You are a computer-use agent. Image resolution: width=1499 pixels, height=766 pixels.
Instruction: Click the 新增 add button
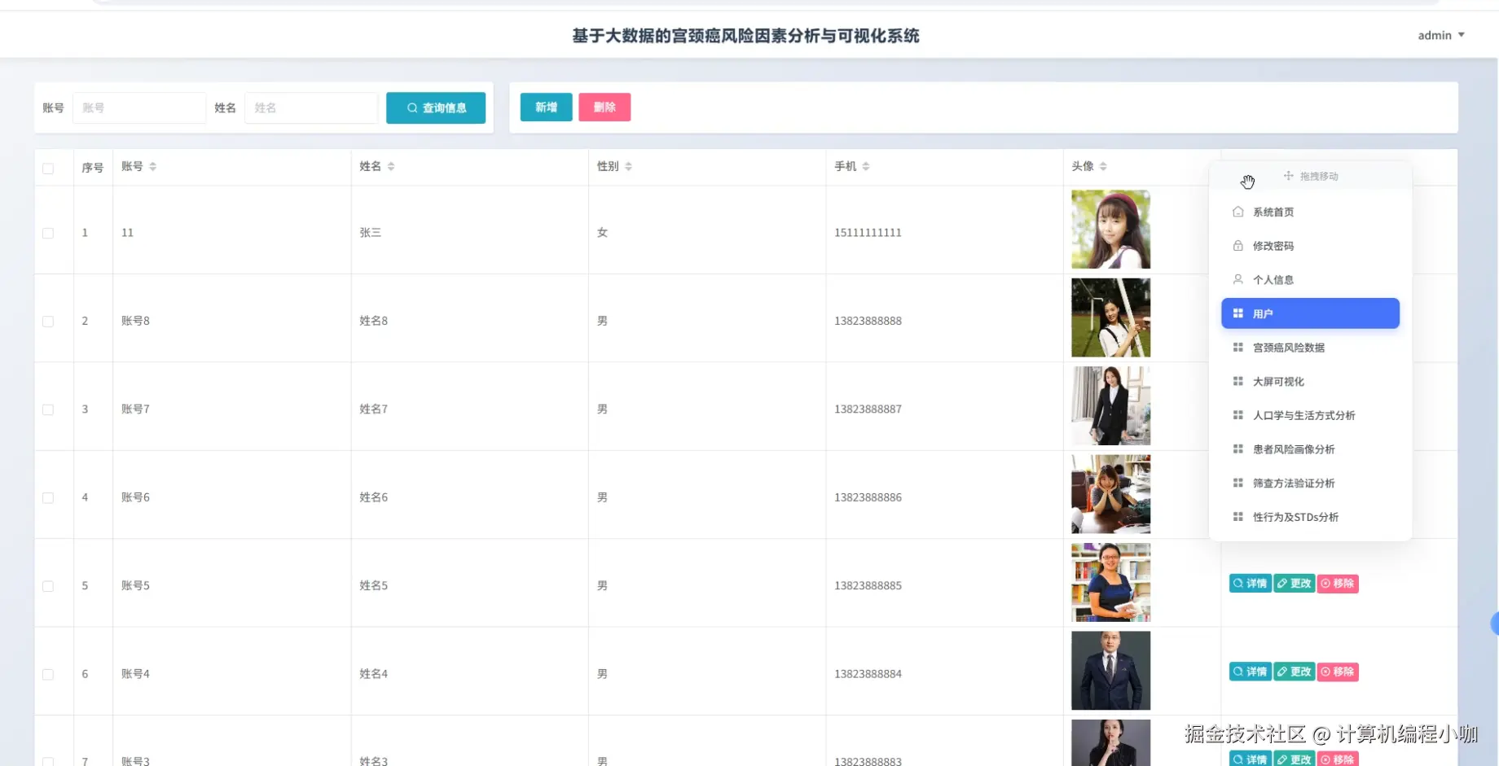546,107
